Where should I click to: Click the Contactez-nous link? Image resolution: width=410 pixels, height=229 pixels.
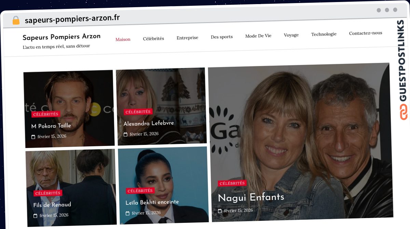[x=366, y=33]
